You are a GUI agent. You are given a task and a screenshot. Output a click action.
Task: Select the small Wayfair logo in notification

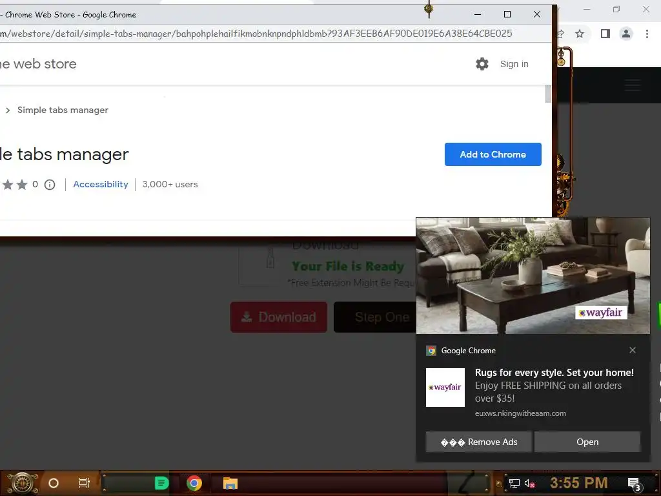point(445,387)
